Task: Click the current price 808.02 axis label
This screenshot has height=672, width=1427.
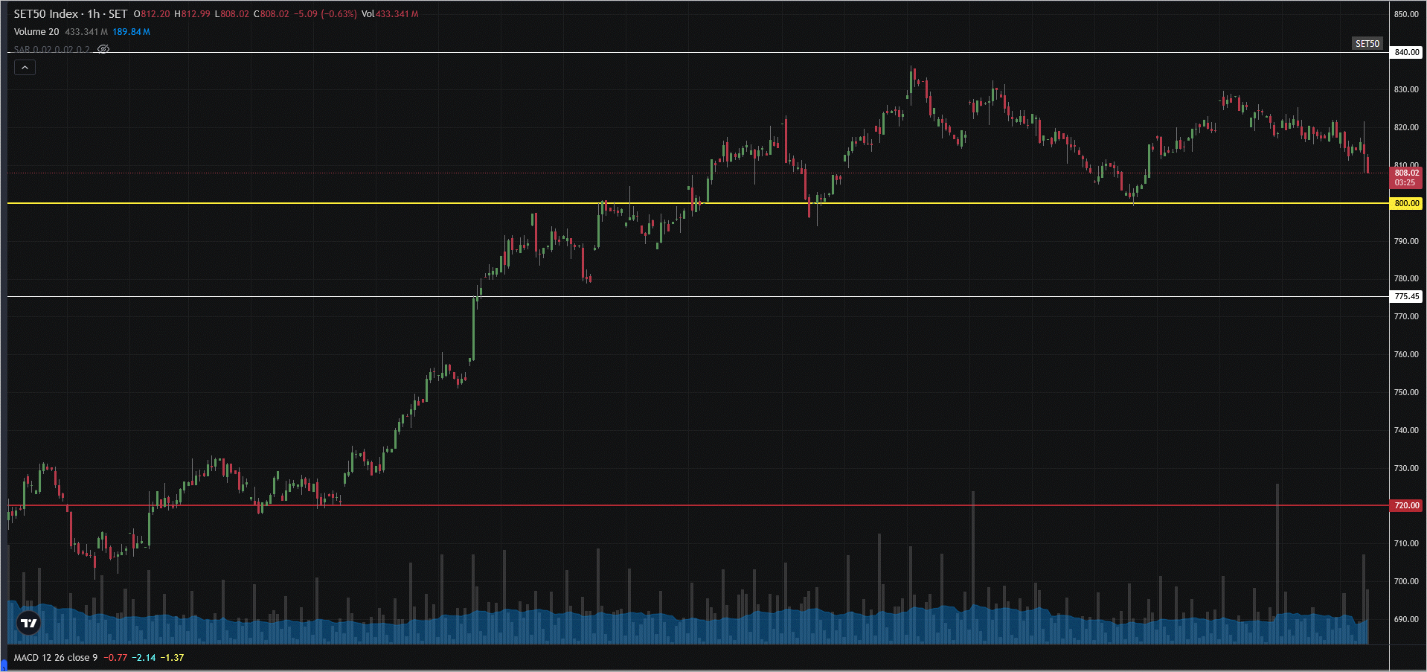Action: 1406,173
